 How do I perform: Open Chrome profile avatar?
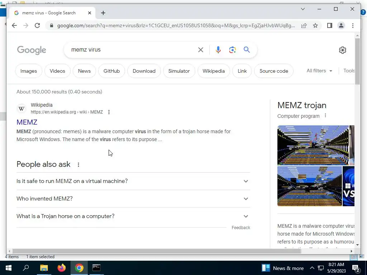coord(341,25)
